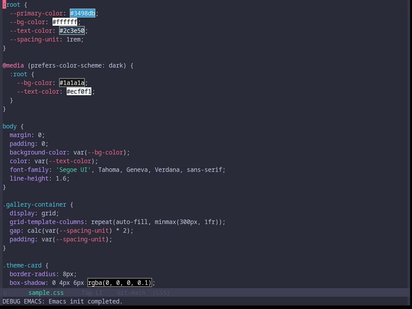Click the border-radius property
The image size is (412, 309).
33,274
